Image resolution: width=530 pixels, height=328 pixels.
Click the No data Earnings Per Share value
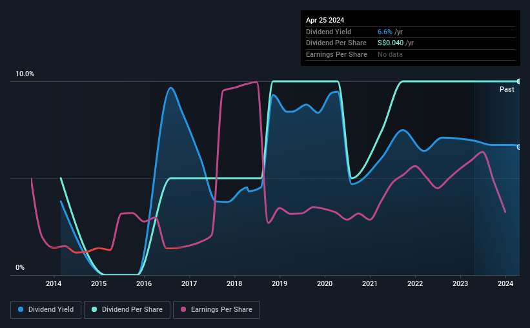point(390,54)
